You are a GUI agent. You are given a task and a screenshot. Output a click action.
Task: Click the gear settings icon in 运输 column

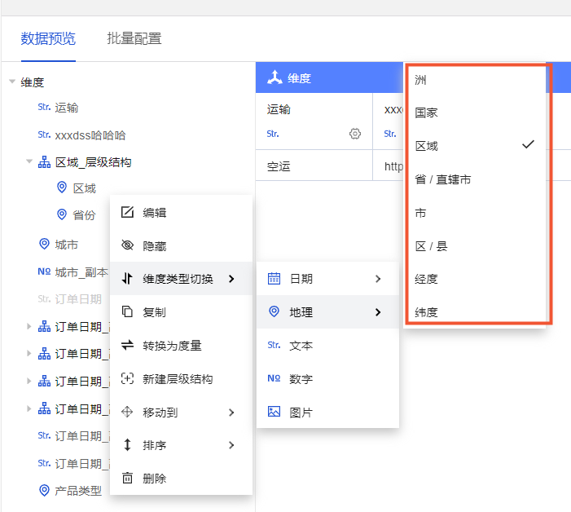pyautogui.click(x=354, y=134)
